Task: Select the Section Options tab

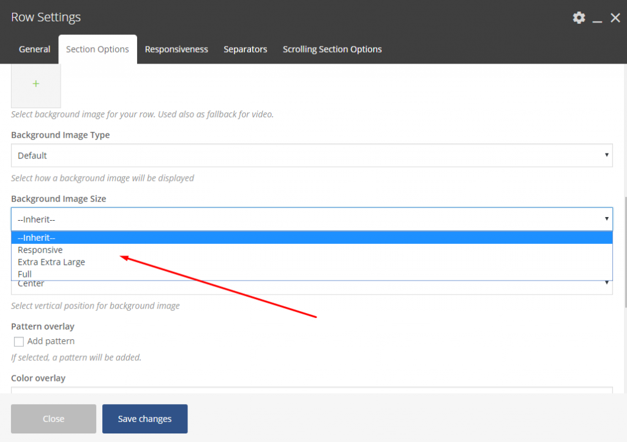Action: click(97, 50)
